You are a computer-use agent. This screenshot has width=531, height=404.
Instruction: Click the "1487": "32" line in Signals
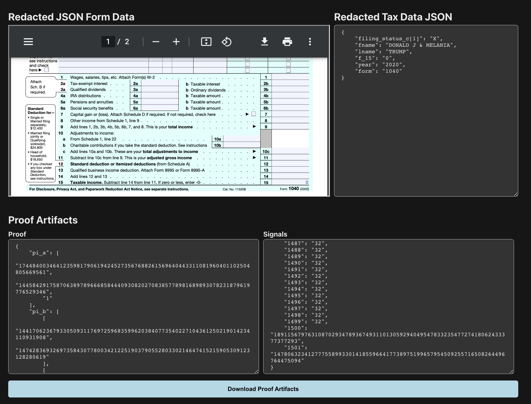pyautogui.click(x=306, y=243)
